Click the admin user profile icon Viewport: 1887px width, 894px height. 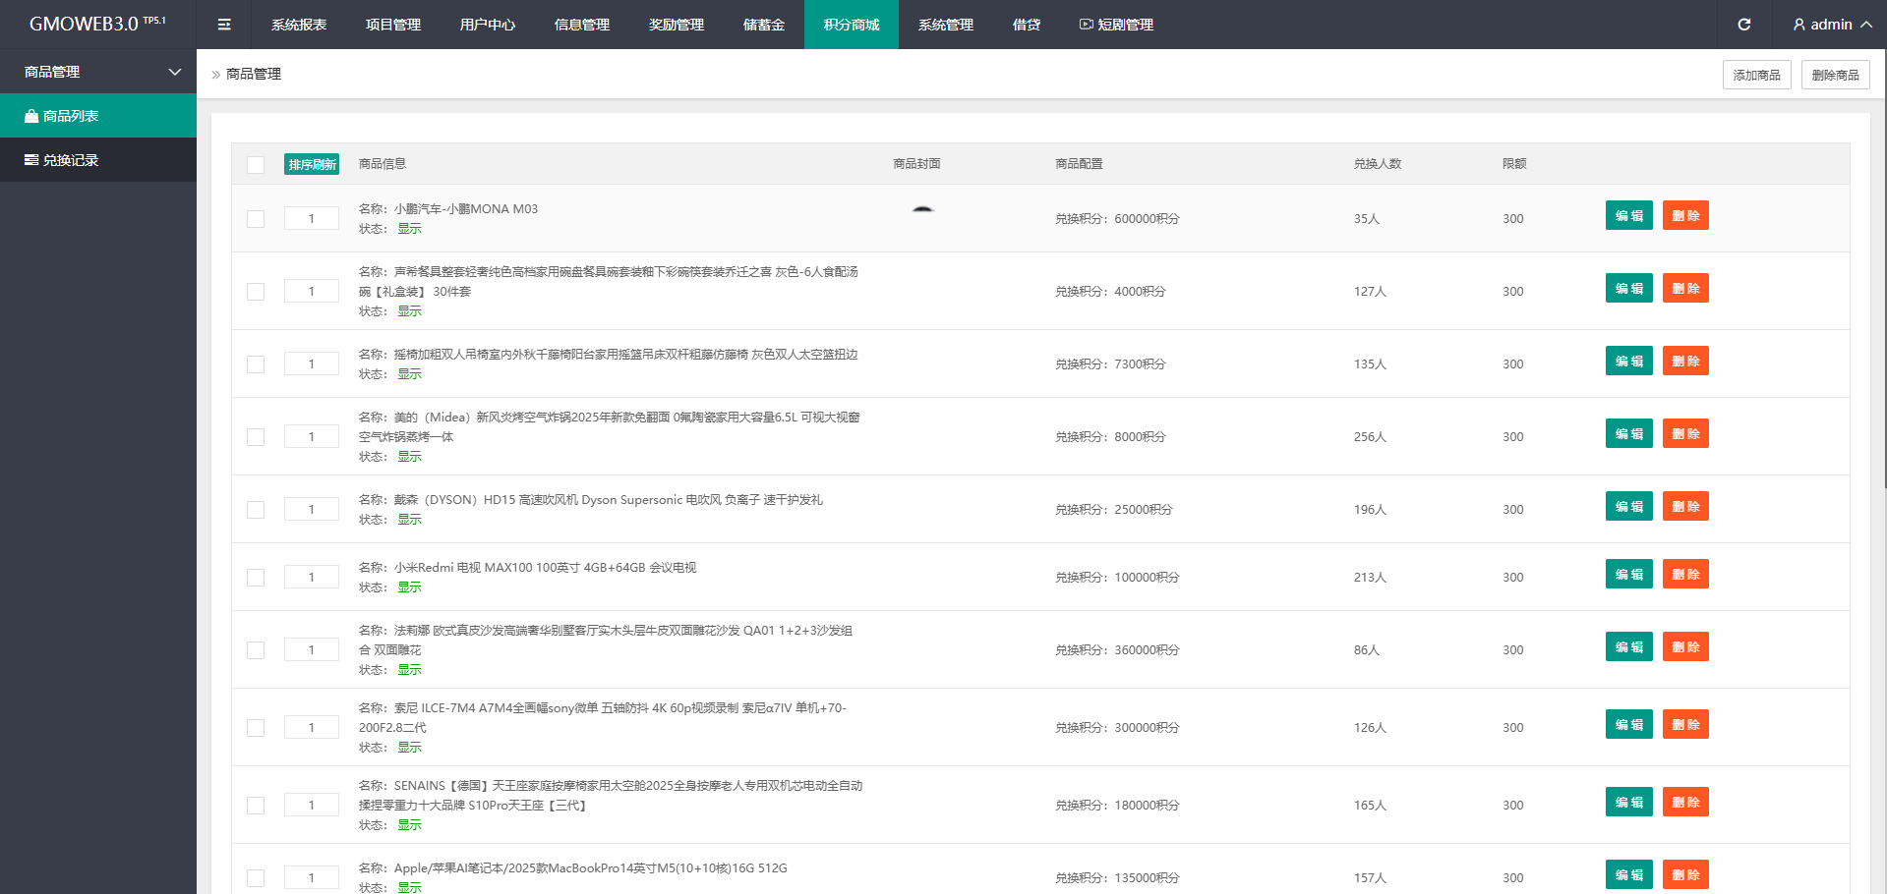click(1799, 25)
